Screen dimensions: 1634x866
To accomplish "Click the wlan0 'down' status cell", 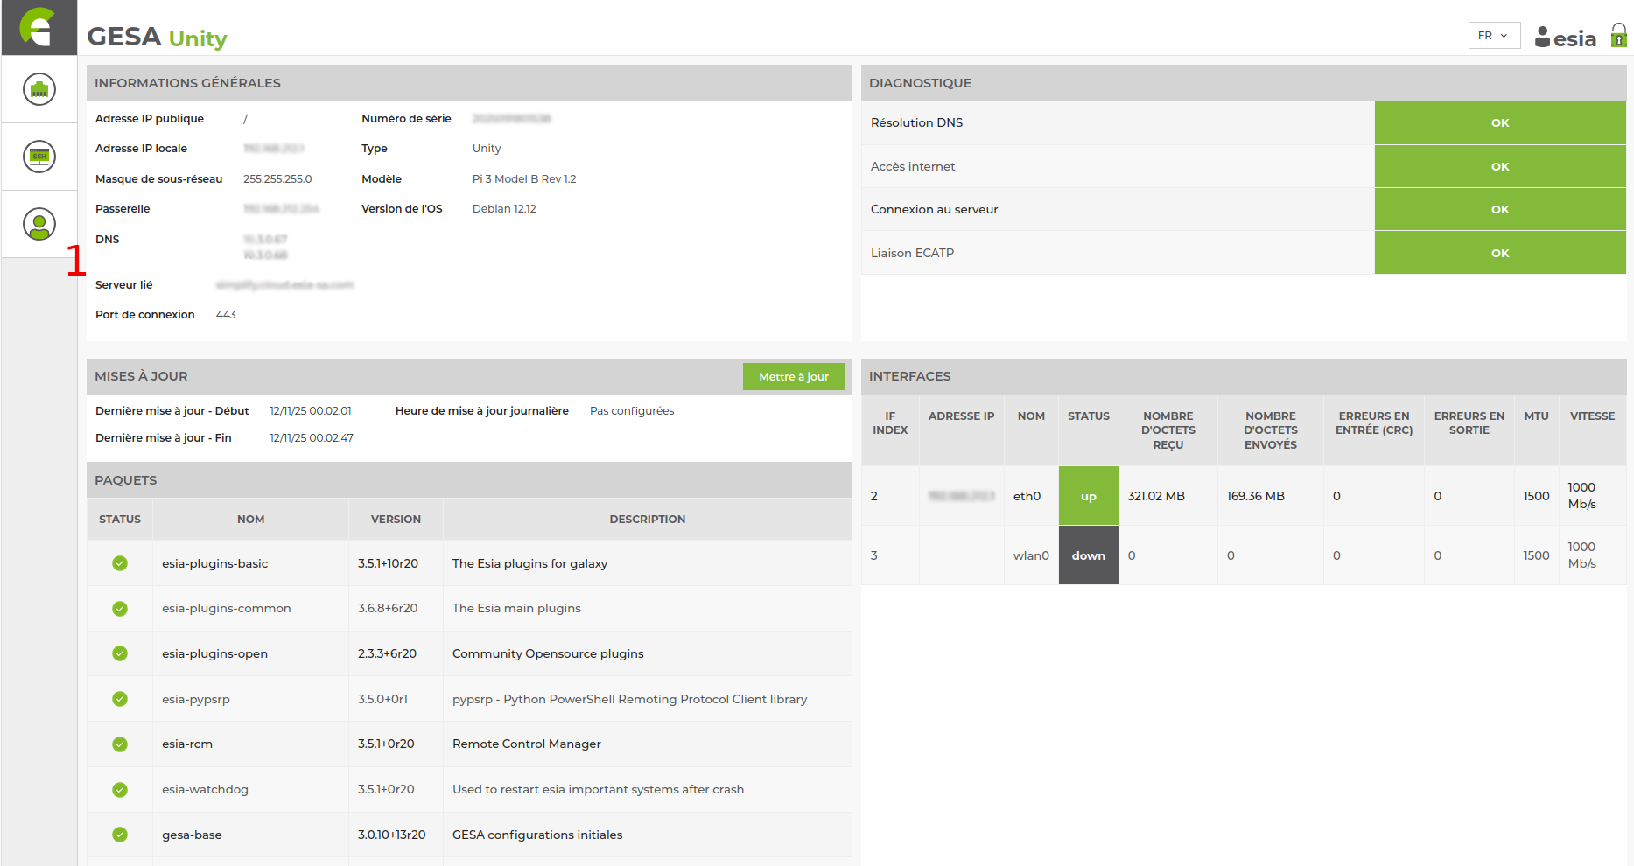I will click(x=1088, y=555).
